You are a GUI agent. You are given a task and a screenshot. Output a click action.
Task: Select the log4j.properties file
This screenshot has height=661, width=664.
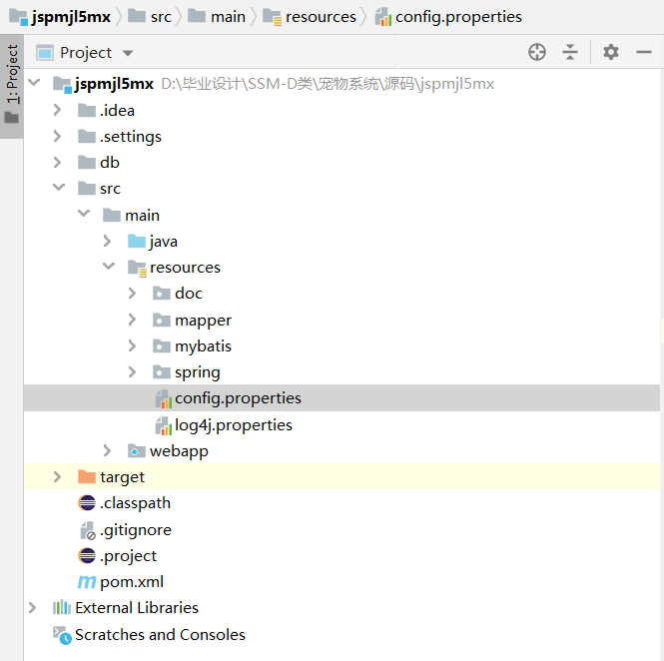coord(233,425)
